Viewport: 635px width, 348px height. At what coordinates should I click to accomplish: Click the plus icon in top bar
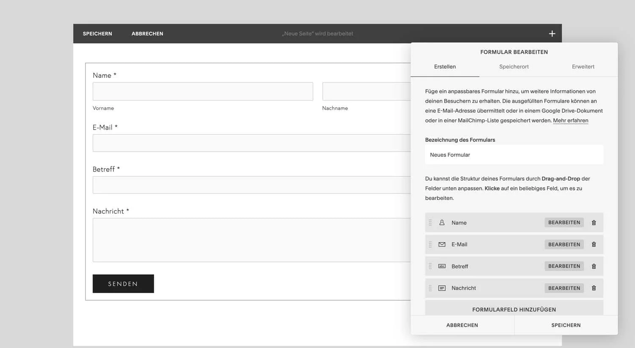[x=552, y=34]
